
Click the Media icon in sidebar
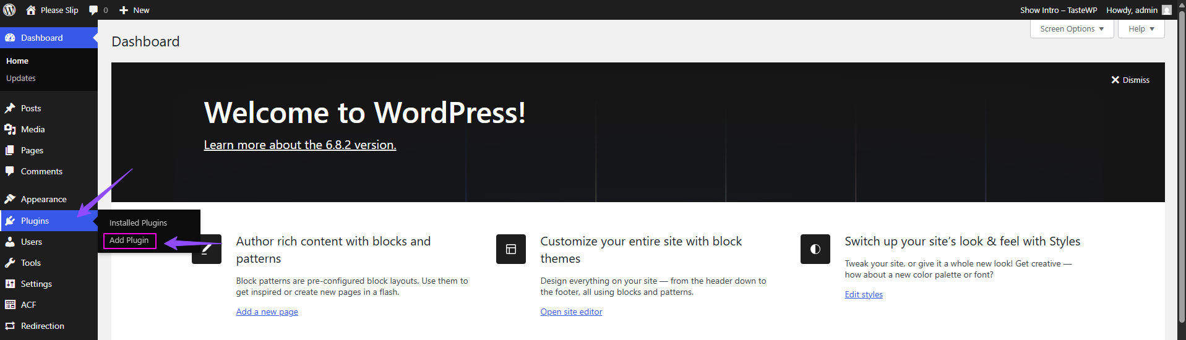click(x=10, y=129)
